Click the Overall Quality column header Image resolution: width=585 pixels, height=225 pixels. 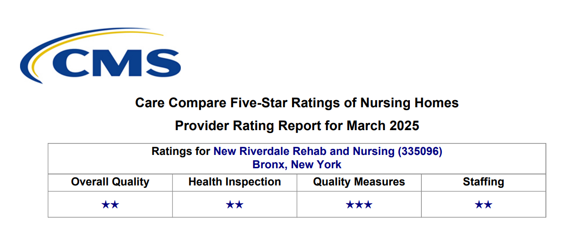click(110, 182)
